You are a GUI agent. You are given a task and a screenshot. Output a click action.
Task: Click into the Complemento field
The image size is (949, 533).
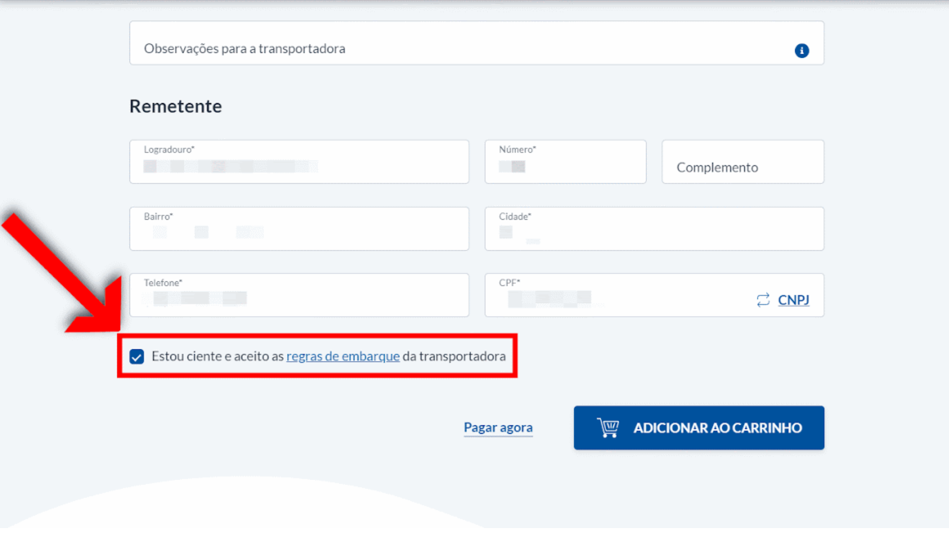[x=743, y=162]
